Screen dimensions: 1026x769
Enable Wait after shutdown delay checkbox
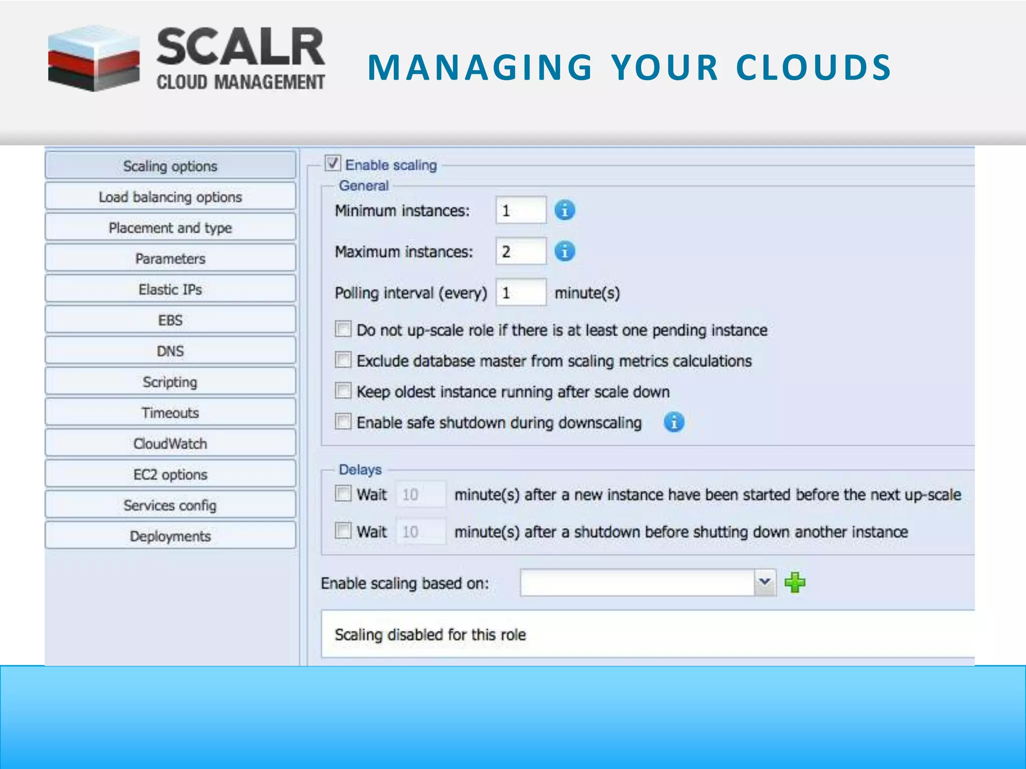343,531
